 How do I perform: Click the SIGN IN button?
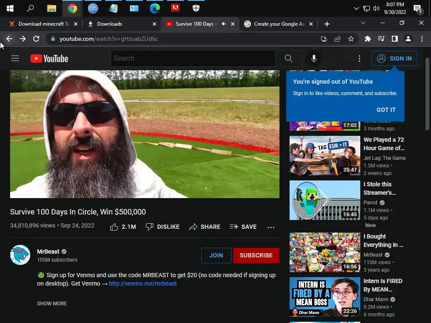394,58
